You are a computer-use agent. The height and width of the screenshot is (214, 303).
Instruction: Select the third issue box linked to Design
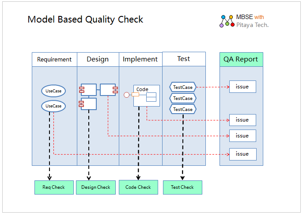point(242,136)
